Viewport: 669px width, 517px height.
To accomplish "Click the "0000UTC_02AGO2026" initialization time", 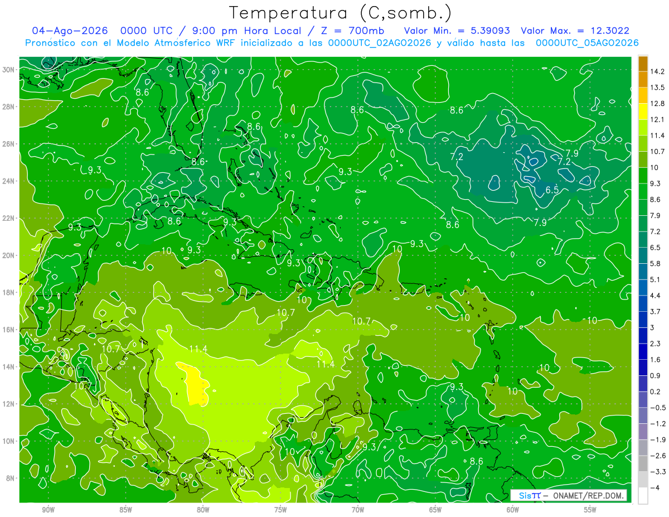I will click(x=380, y=43).
